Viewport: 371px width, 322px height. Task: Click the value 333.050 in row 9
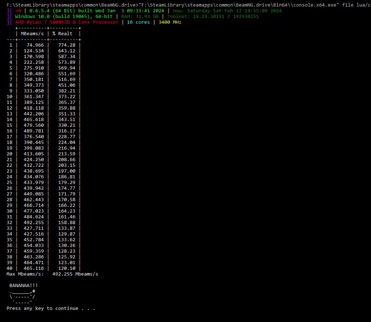(x=34, y=91)
